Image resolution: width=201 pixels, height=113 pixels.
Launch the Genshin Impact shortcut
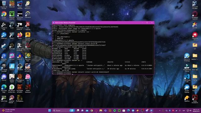tap(12, 78)
